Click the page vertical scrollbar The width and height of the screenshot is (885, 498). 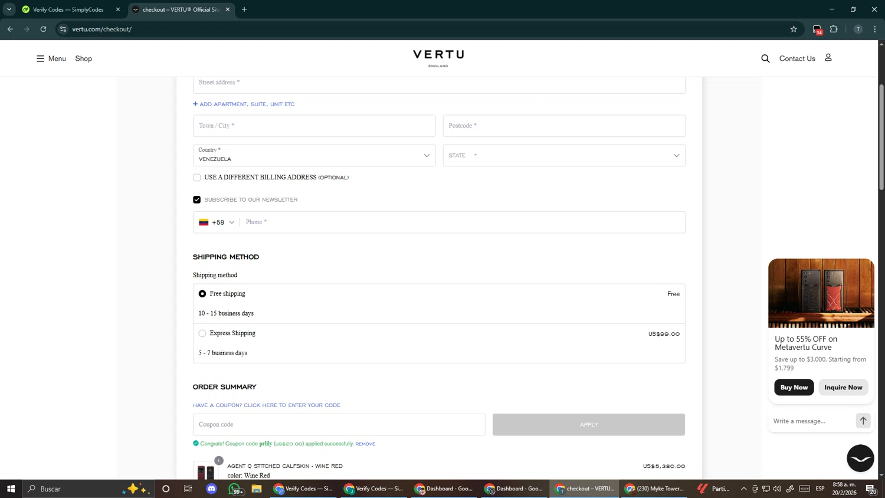coord(881,137)
